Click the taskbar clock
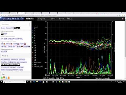126x95 pixels. 120,82
